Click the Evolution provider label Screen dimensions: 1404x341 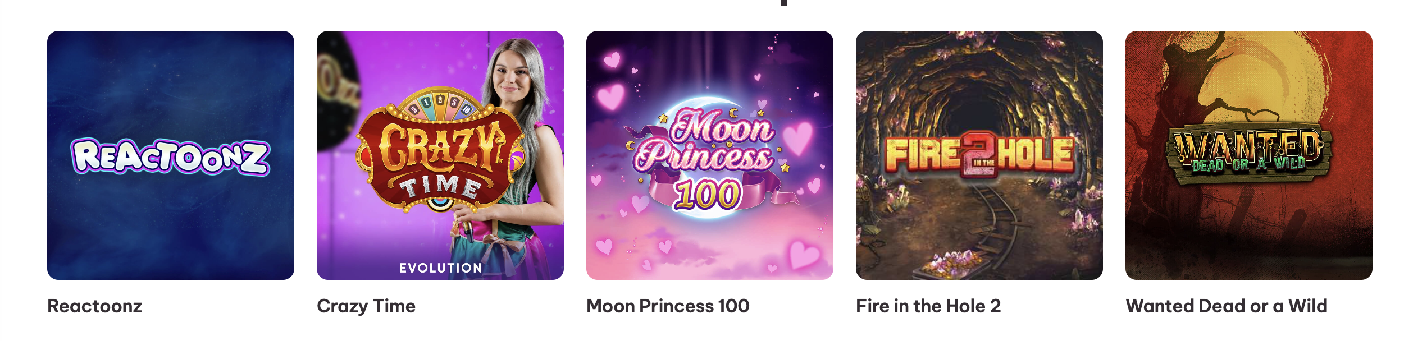tap(440, 268)
